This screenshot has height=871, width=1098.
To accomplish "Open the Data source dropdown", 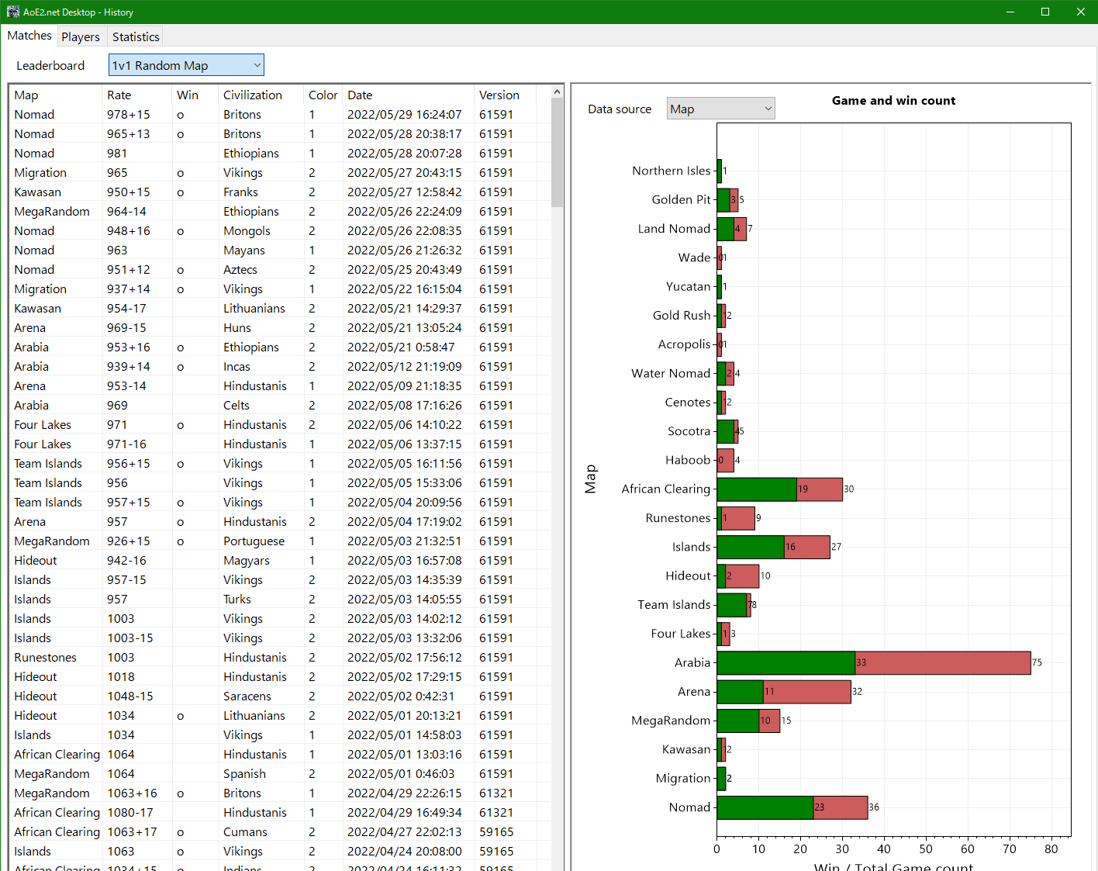I will (x=720, y=108).
